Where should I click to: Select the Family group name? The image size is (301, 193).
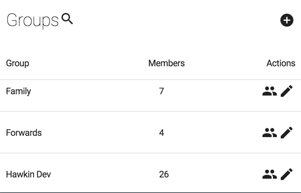18,91
